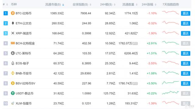Click EOS change -3.55%

click(x=152, y=63)
